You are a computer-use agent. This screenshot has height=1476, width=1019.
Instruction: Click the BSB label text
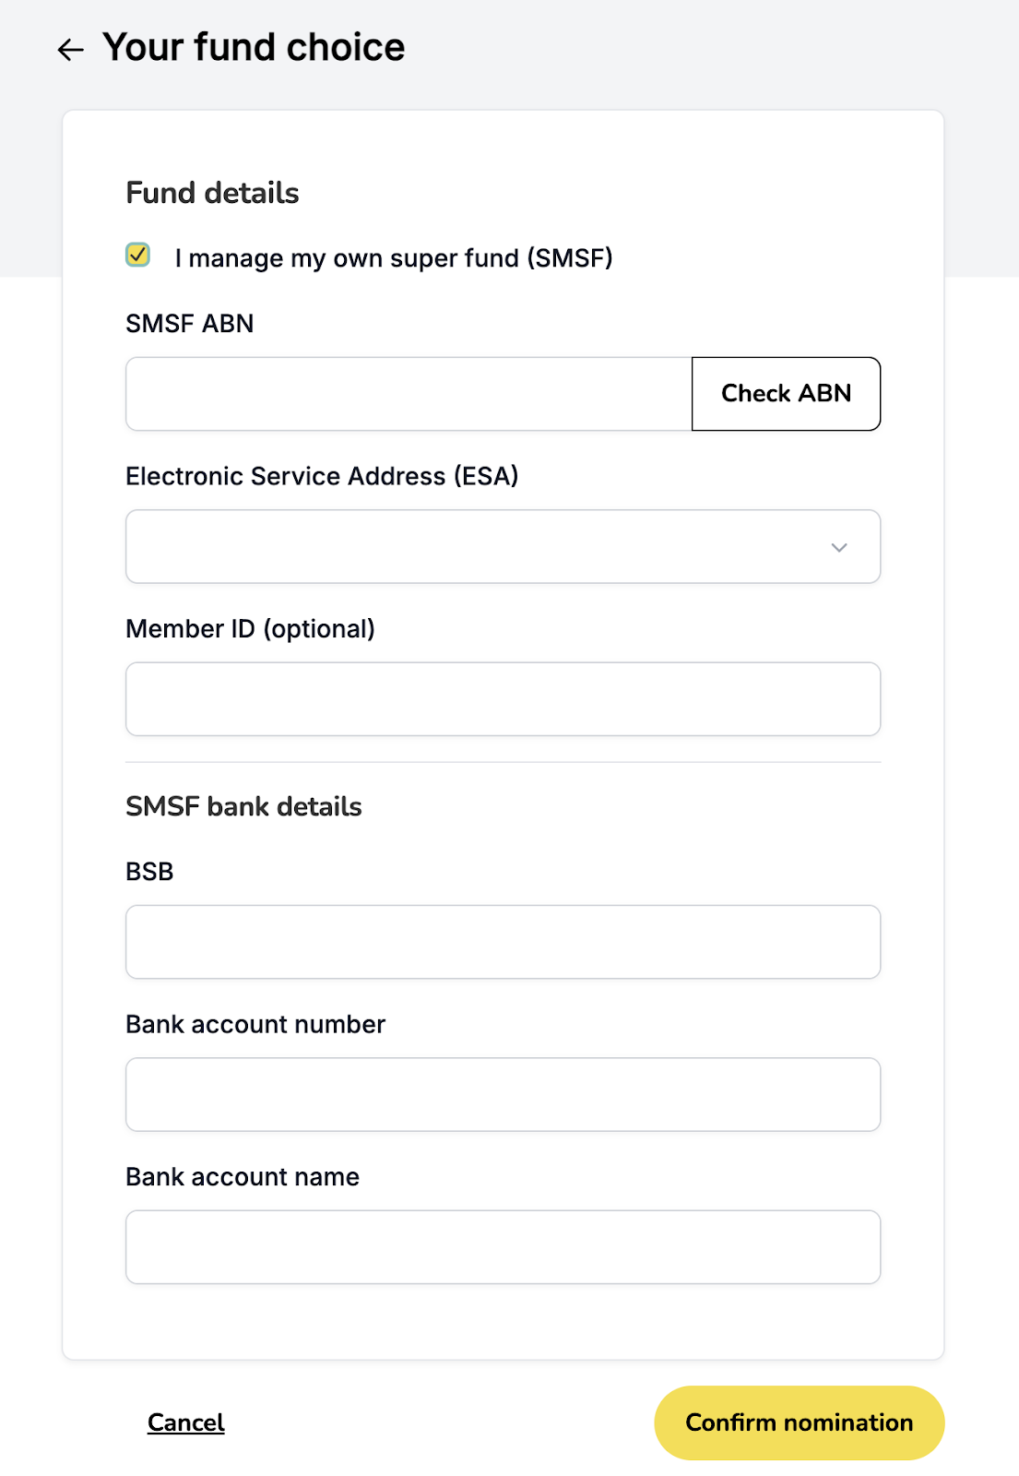pos(149,872)
